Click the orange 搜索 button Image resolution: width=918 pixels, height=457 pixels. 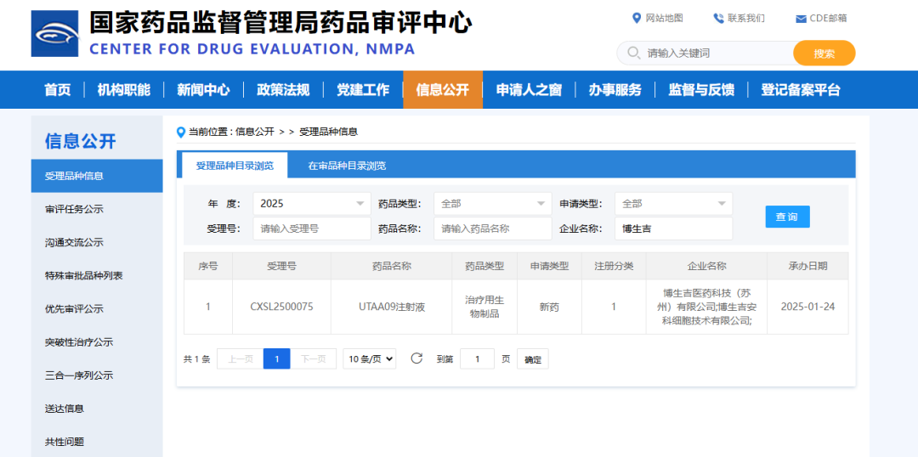(824, 54)
